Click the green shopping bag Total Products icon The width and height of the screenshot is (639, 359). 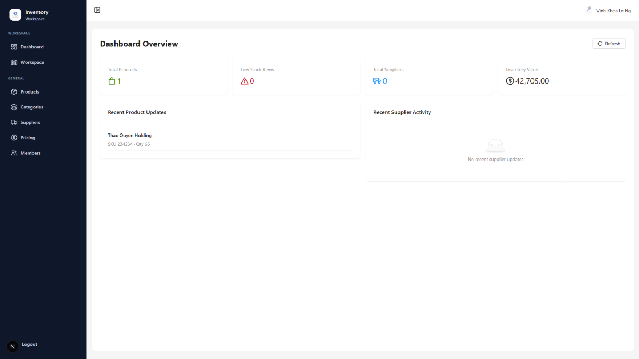(x=112, y=81)
